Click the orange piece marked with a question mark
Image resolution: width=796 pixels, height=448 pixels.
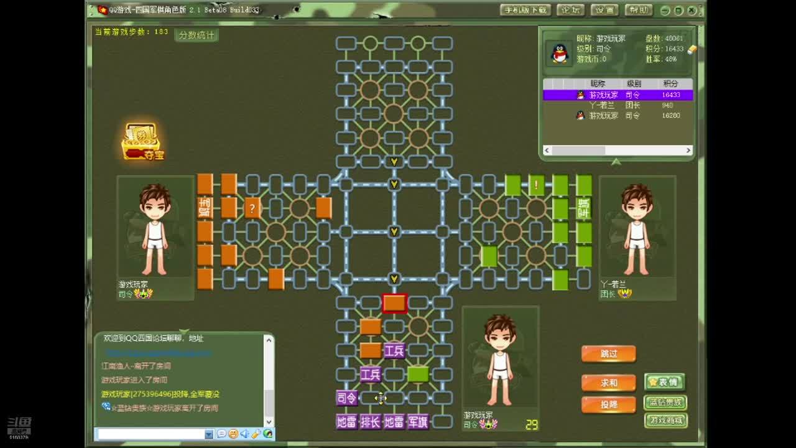pyautogui.click(x=252, y=208)
